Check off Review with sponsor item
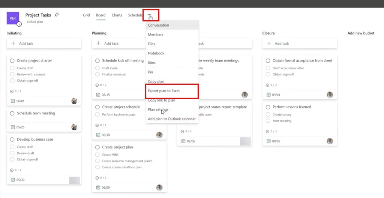384x198 pixels. coord(12,74)
